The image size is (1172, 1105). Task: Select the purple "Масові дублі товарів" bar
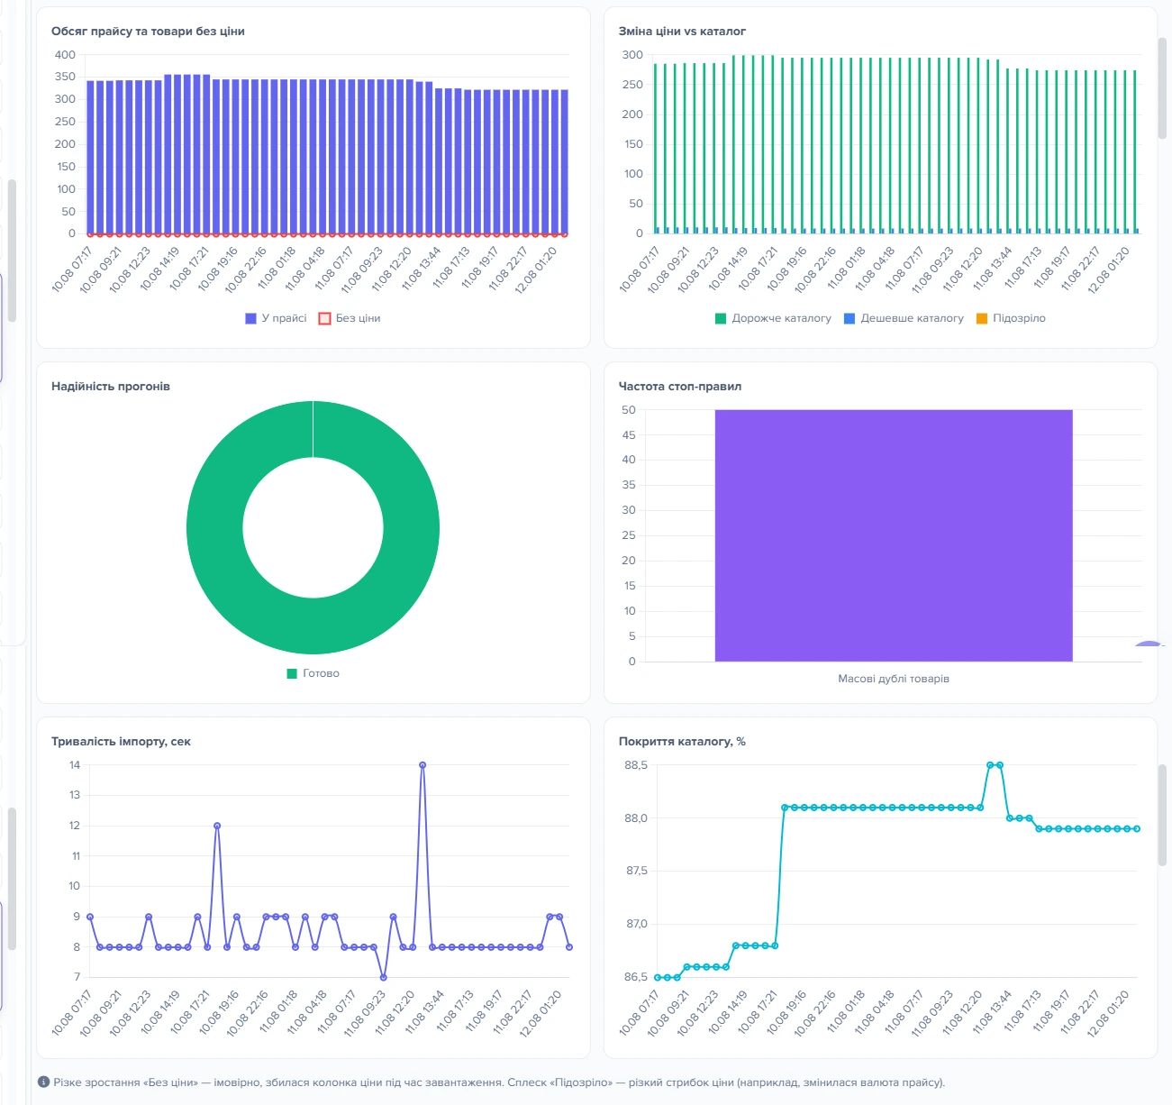pyautogui.click(x=894, y=535)
